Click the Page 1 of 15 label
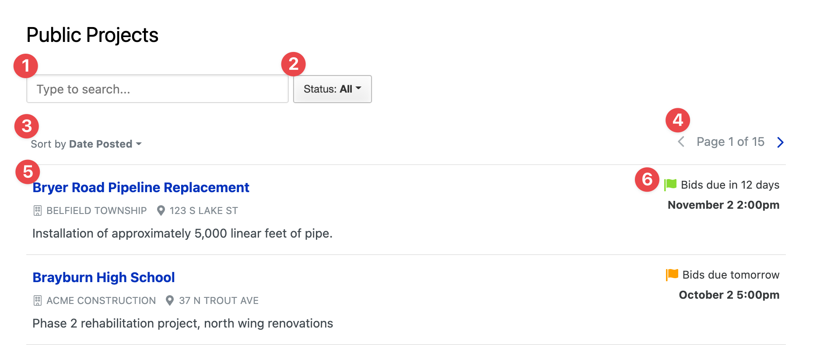Screen dimensions: 813x345 730,141
